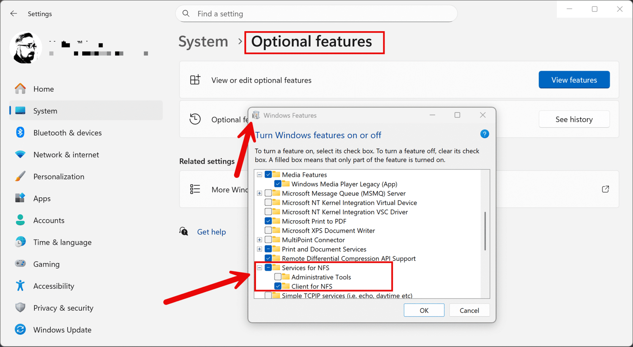Click the Apps icon in sidebar

(20, 198)
